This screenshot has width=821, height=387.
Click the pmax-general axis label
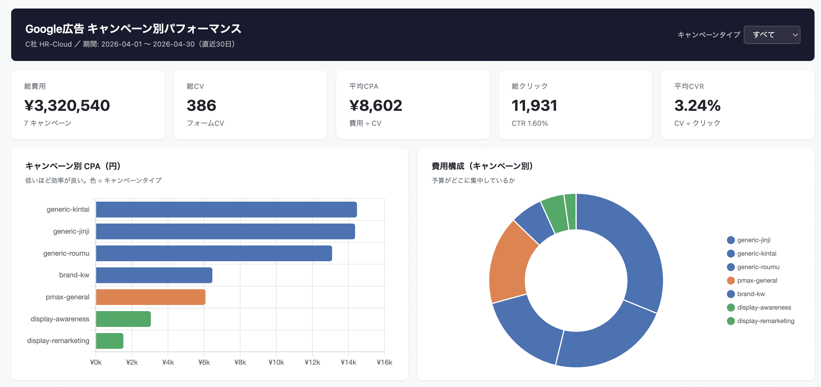[x=68, y=297]
